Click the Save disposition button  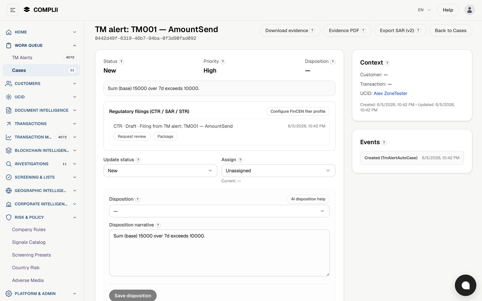(x=133, y=296)
